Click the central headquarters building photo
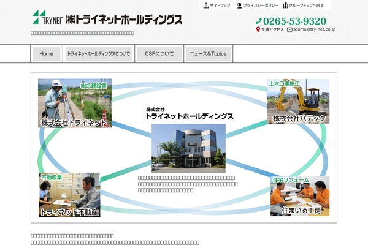 [188, 148]
